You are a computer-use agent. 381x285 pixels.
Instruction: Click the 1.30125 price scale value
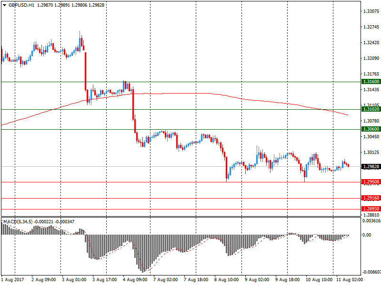(371, 152)
